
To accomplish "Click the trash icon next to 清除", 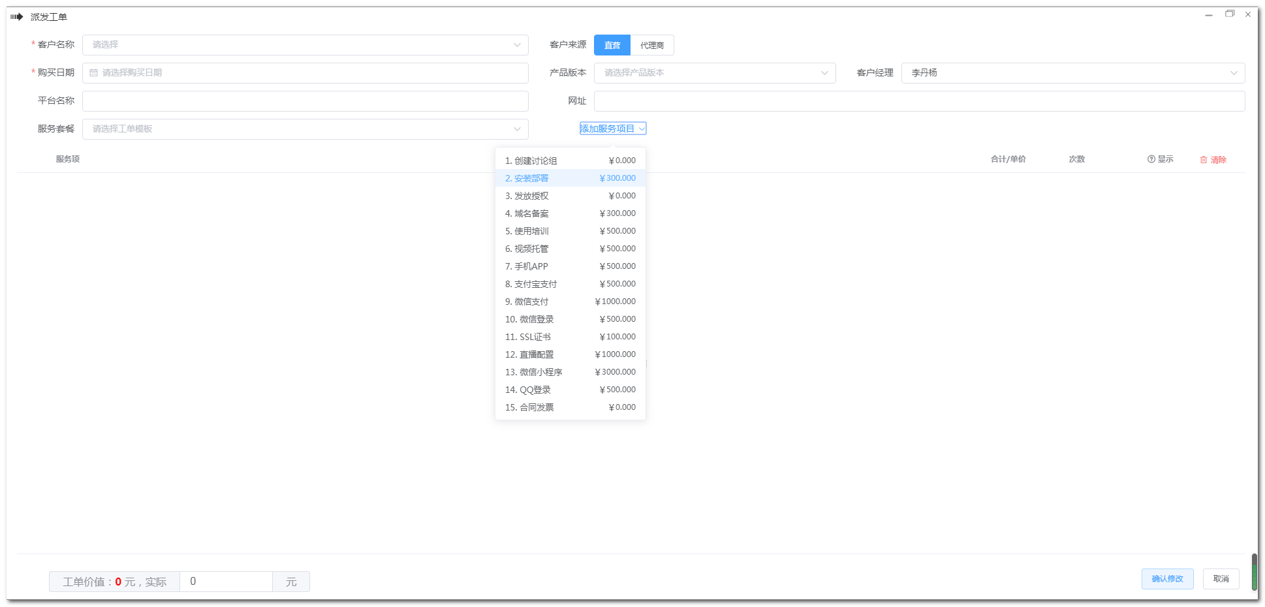I will (x=1204, y=160).
